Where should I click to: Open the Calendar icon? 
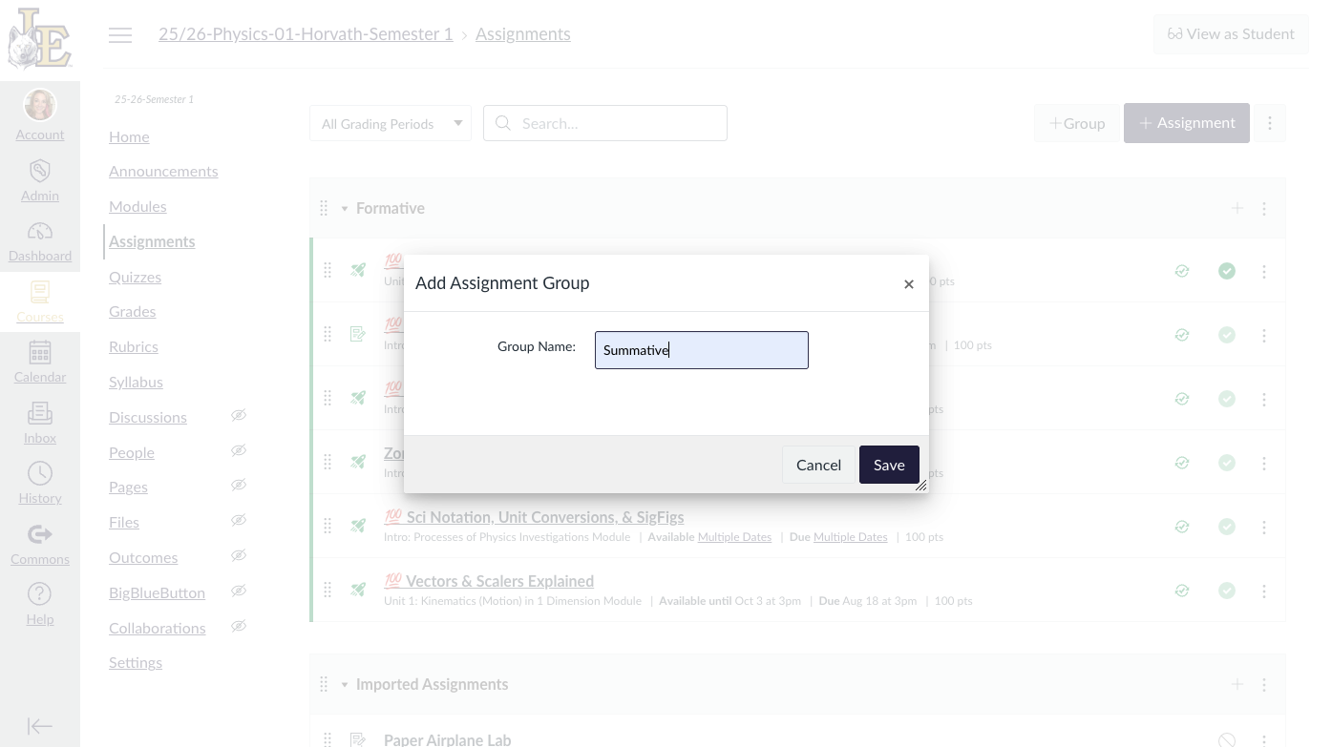40,352
